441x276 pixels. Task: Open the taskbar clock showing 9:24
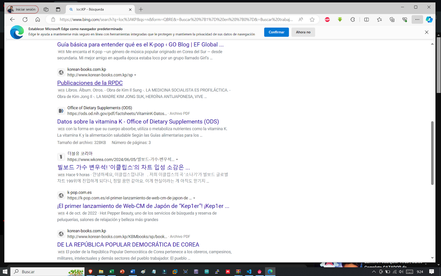(420, 272)
